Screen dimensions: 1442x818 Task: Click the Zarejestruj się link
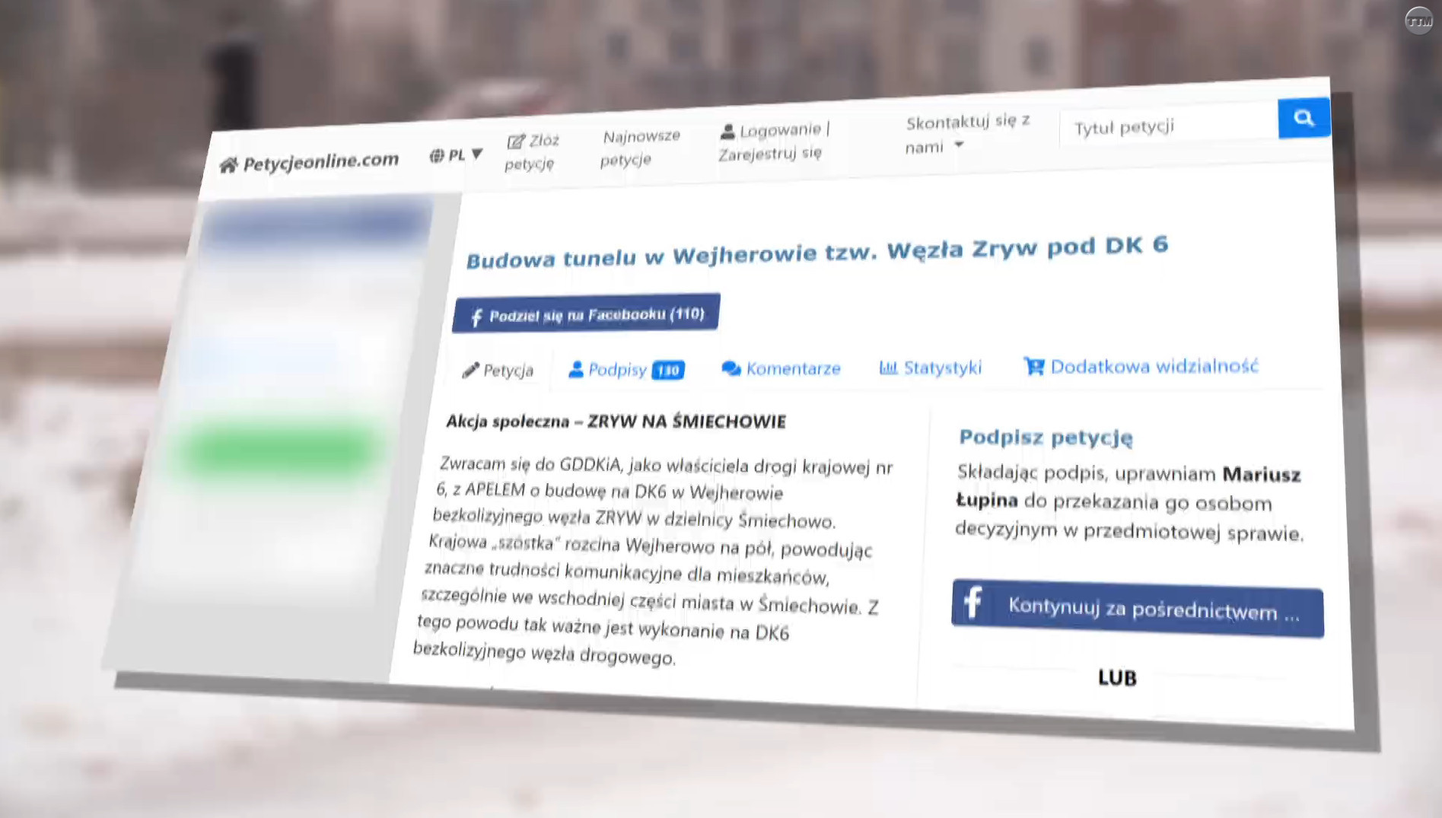[x=769, y=154]
